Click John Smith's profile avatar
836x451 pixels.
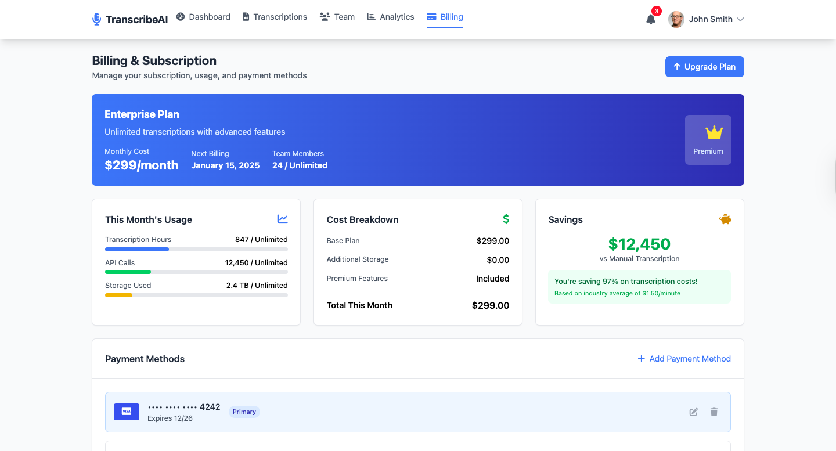(x=676, y=19)
